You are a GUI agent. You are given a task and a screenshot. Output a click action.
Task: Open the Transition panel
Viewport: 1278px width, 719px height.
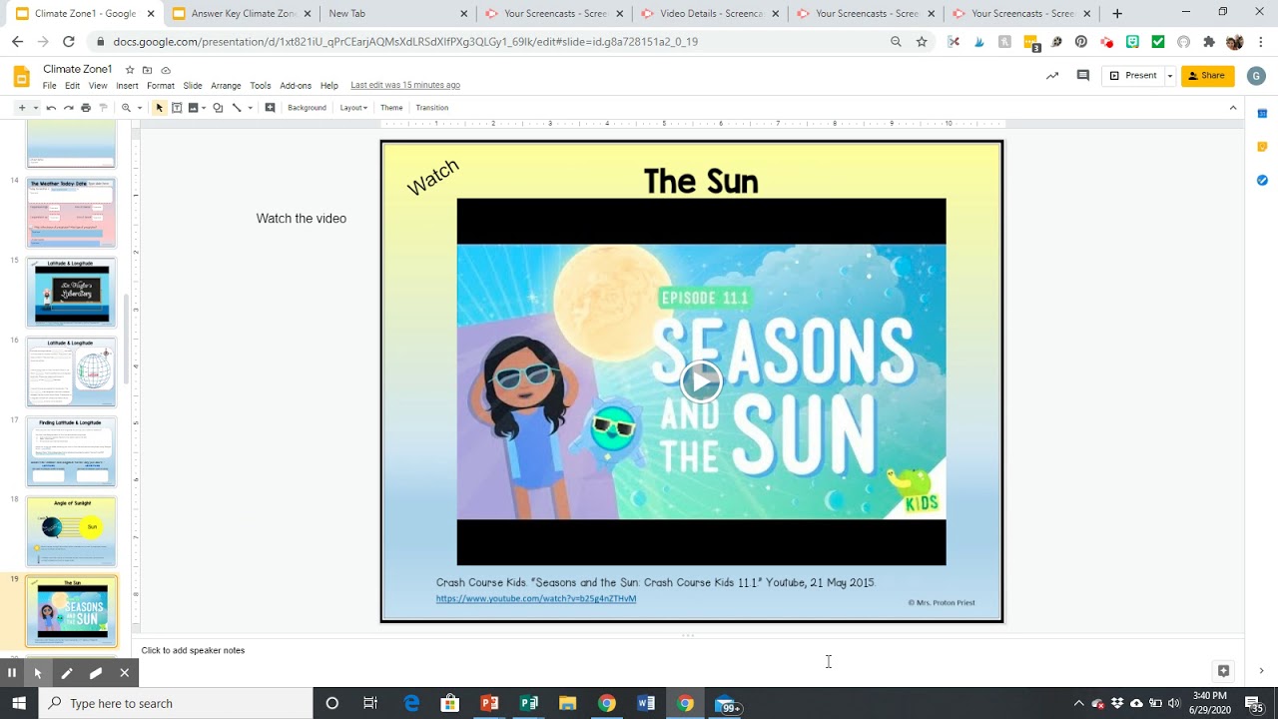click(x=432, y=108)
